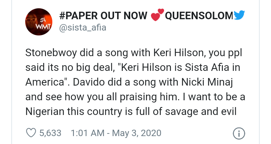Click the 5,633 likes count
Image resolution: width=271 pixels, height=144 pixels.
(50, 133)
